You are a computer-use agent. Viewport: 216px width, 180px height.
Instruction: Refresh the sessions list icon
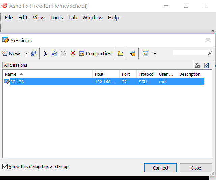[x=206, y=65]
